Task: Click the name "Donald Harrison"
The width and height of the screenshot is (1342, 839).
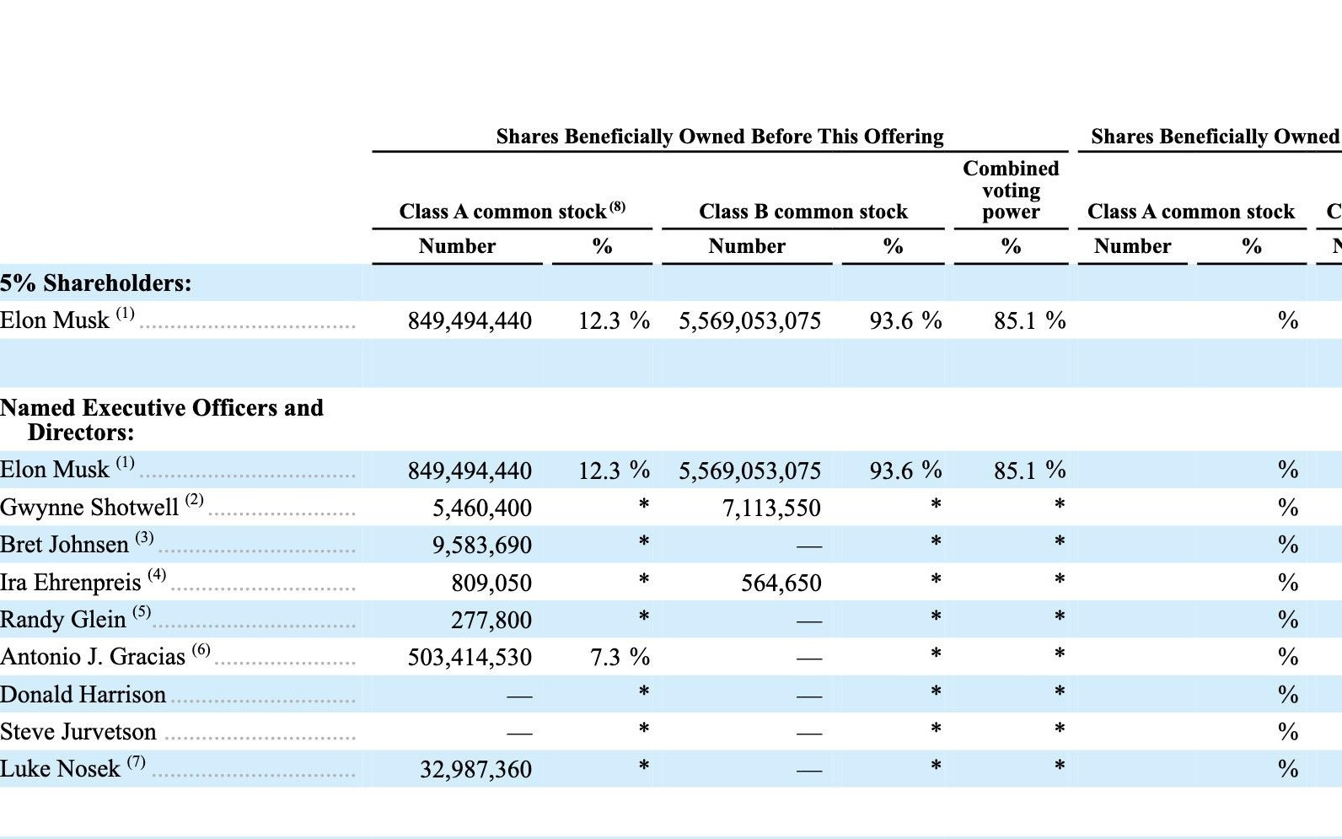Action: [x=83, y=695]
